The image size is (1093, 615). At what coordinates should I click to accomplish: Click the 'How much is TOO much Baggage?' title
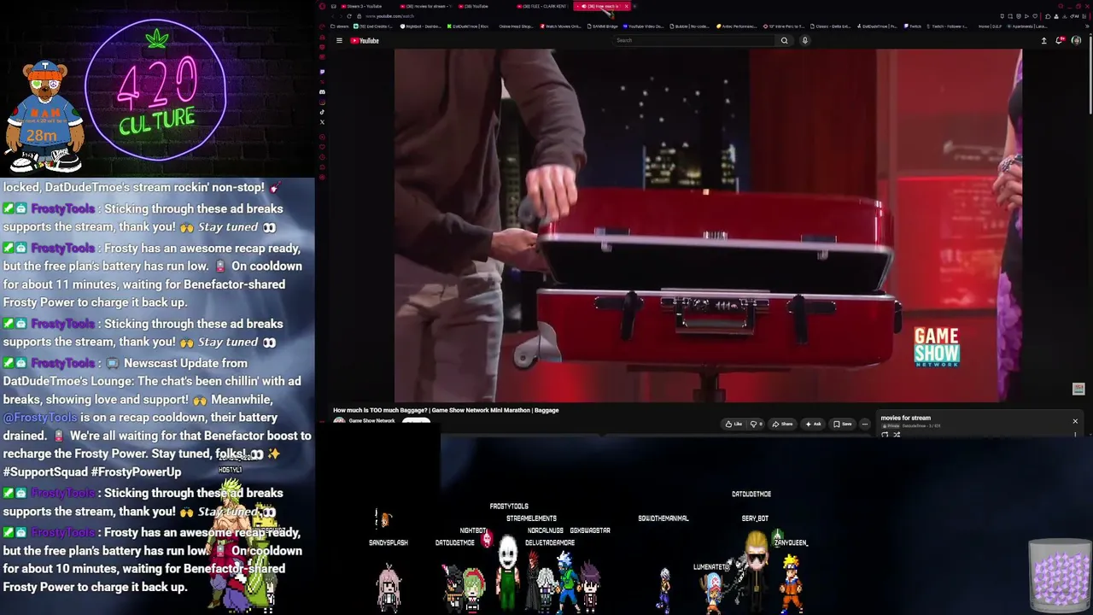click(x=446, y=410)
